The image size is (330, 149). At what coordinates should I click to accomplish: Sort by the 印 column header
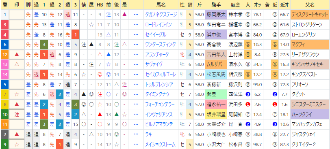[x=17, y=4]
